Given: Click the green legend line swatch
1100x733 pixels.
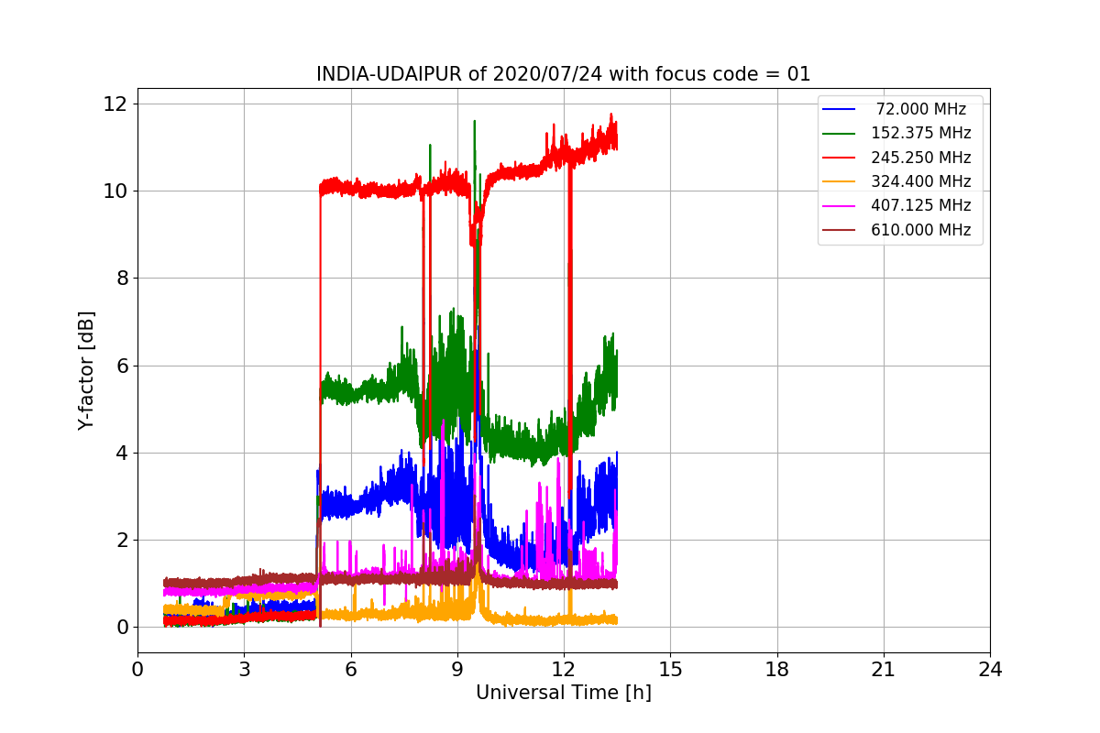Looking at the screenshot, I should (840, 134).
